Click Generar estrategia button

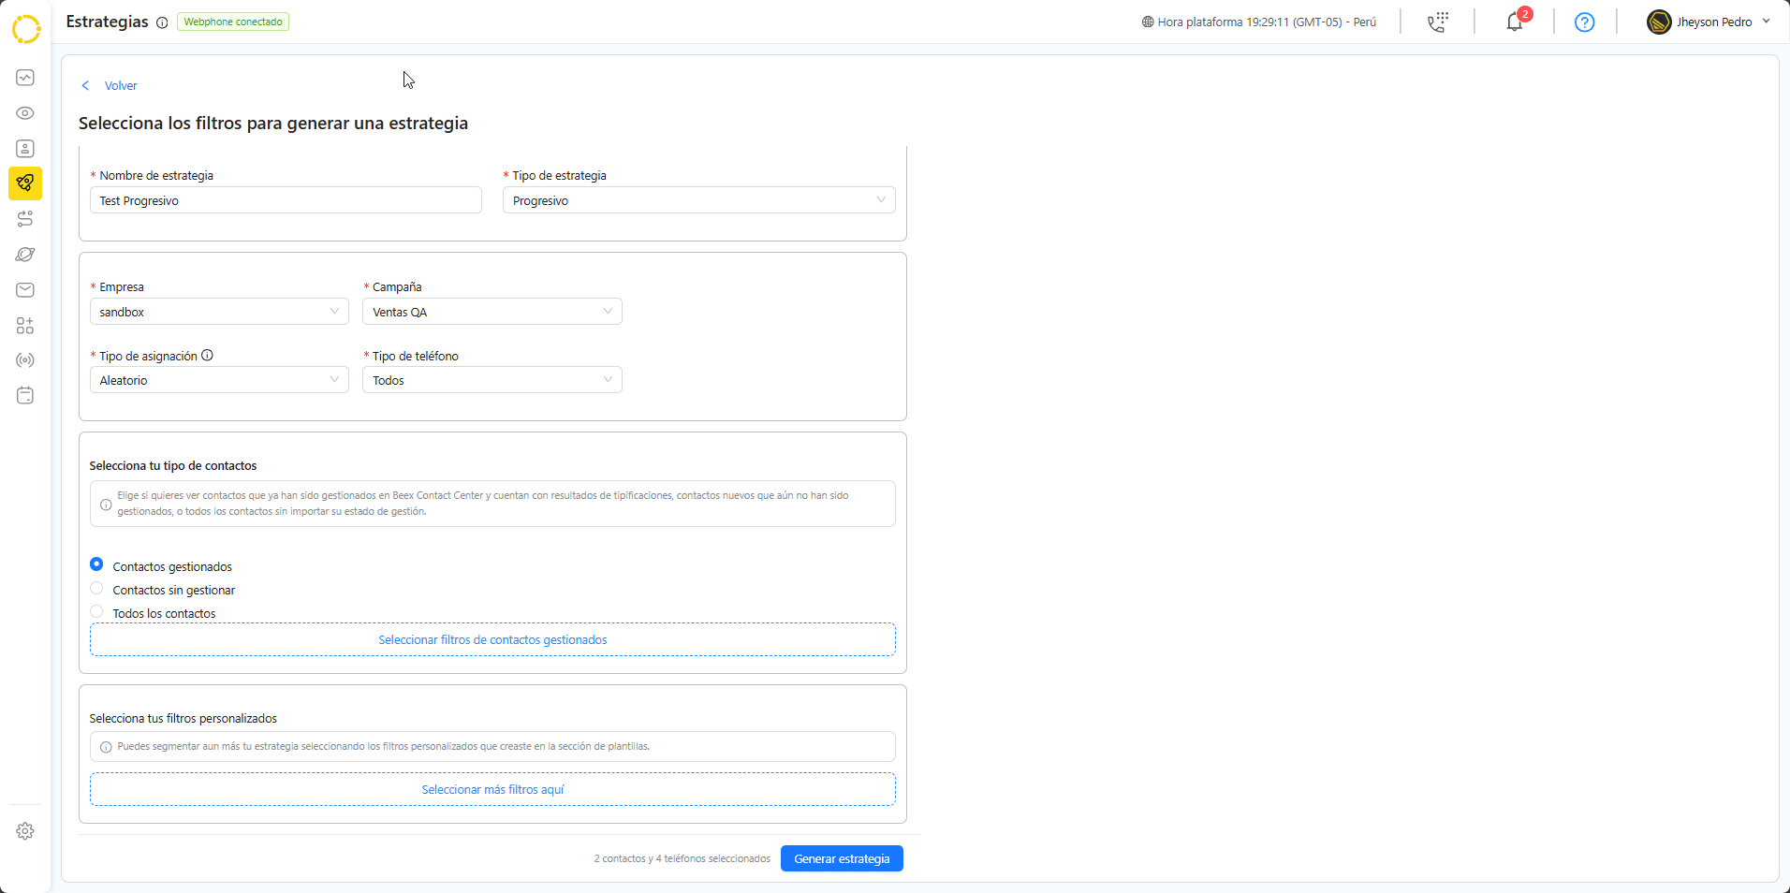coord(842,858)
